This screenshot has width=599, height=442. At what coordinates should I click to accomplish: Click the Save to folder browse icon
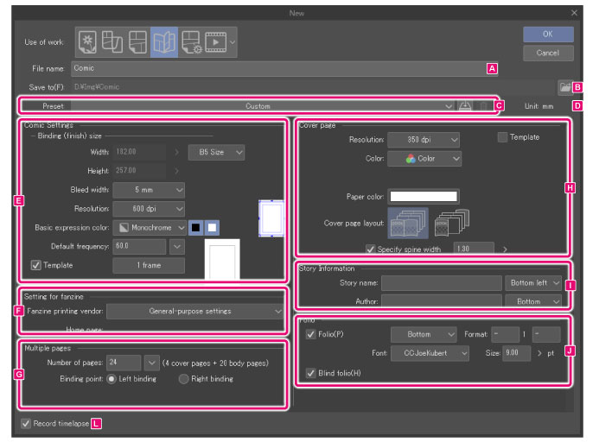565,87
